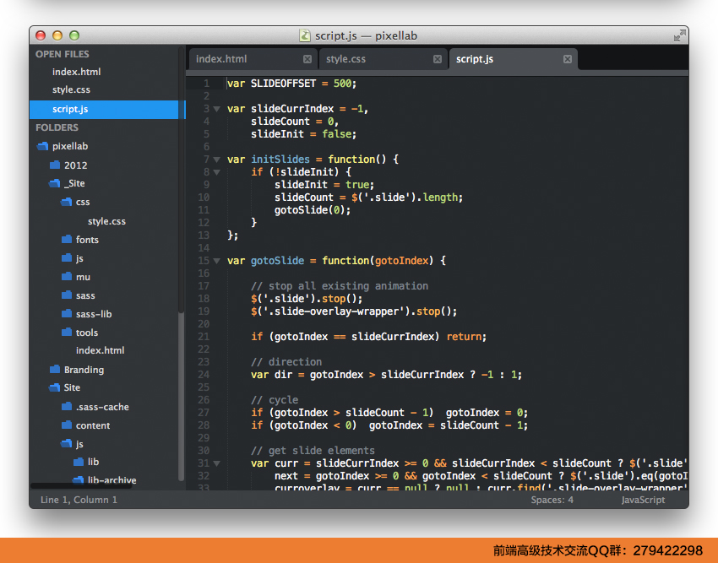Collapse the fold arrow at line 3
Image resolution: width=718 pixels, height=563 pixels.
click(216, 109)
